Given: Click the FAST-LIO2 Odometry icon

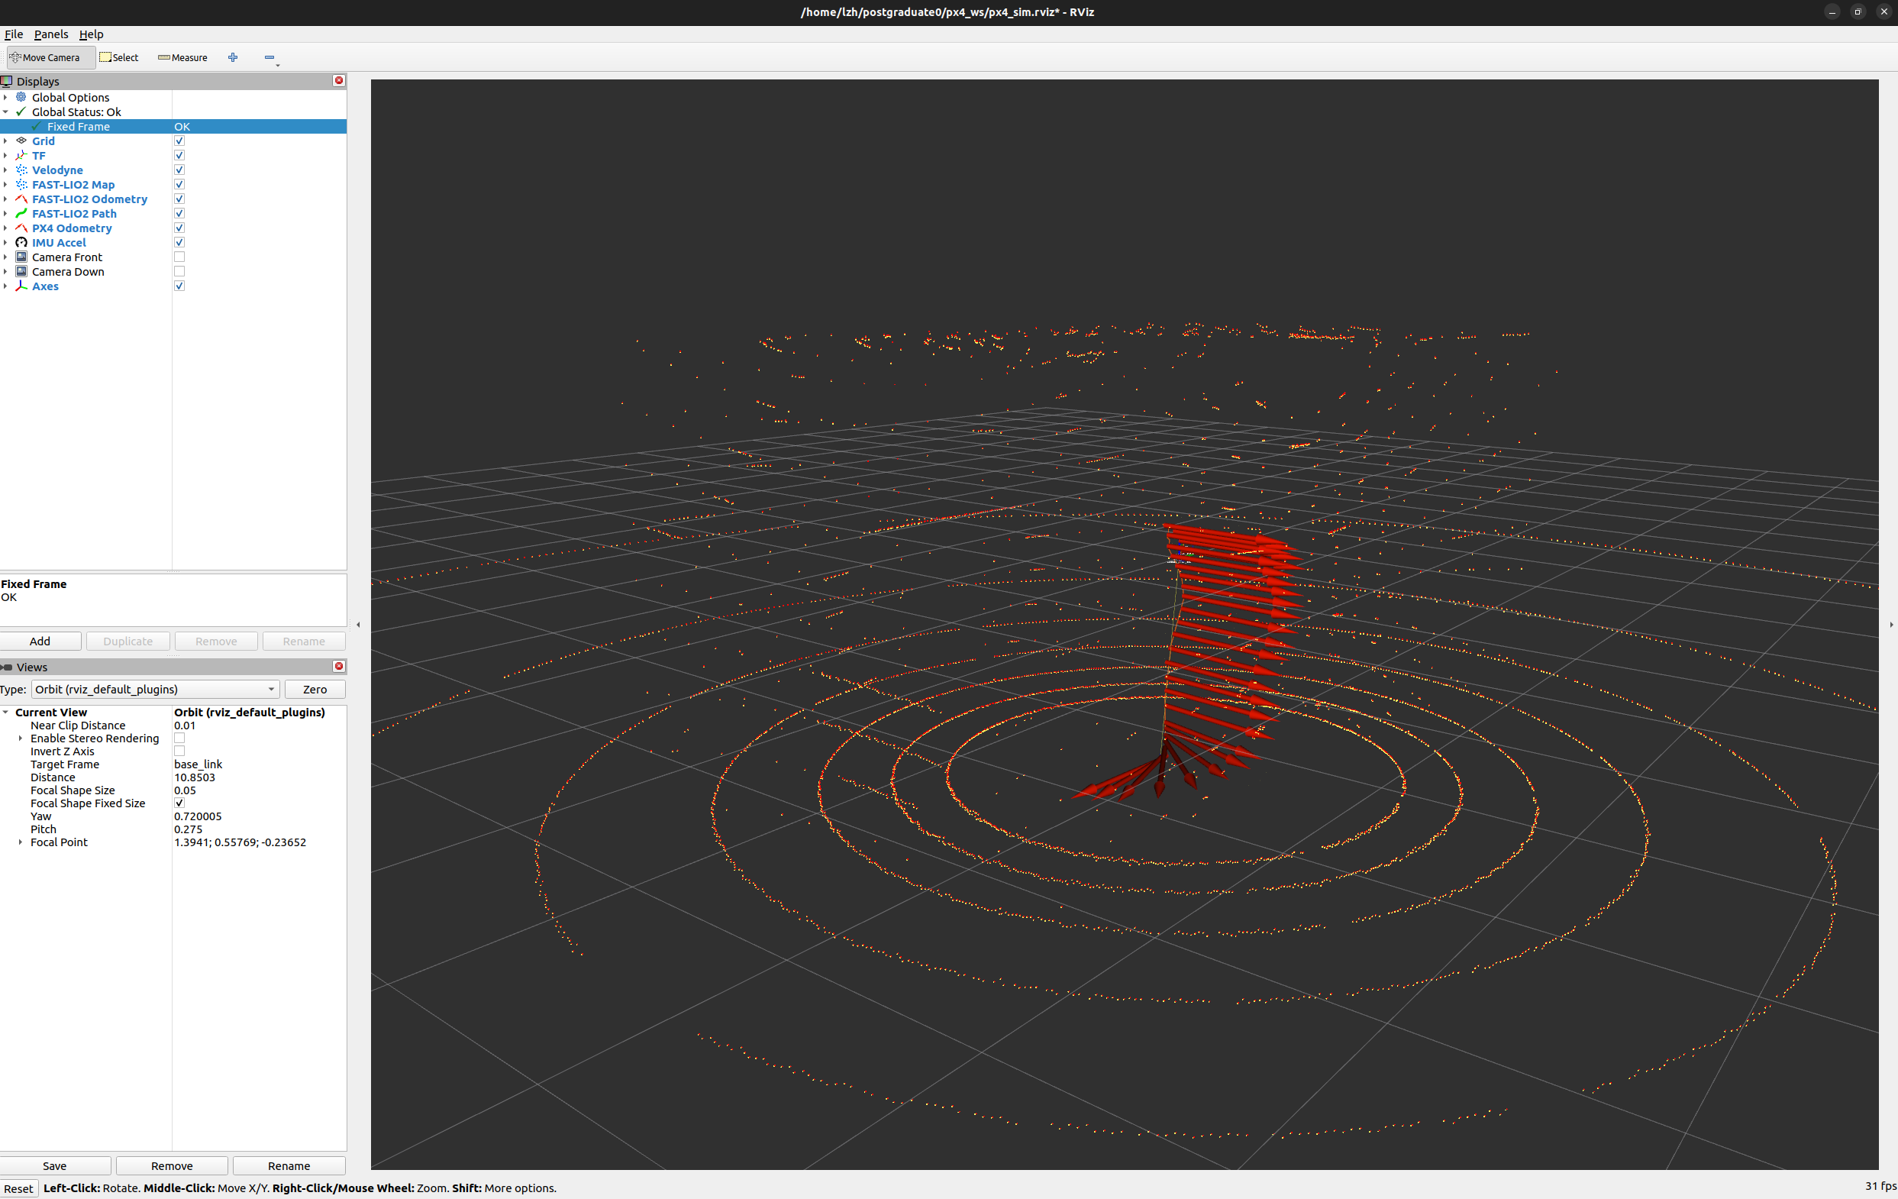Looking at the screenshot, I should click(x=21, y=199).
